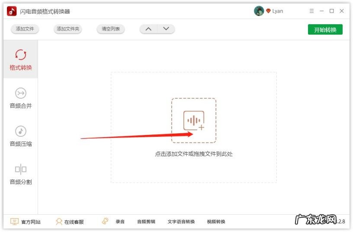This screenshot has height=232, width=353.
Task: Select the 格式转换 sidebar tab
Action: (20, 59)
